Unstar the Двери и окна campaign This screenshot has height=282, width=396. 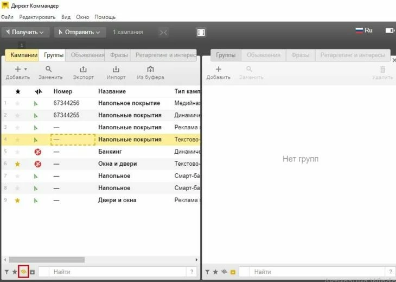(x=17, y=200)
